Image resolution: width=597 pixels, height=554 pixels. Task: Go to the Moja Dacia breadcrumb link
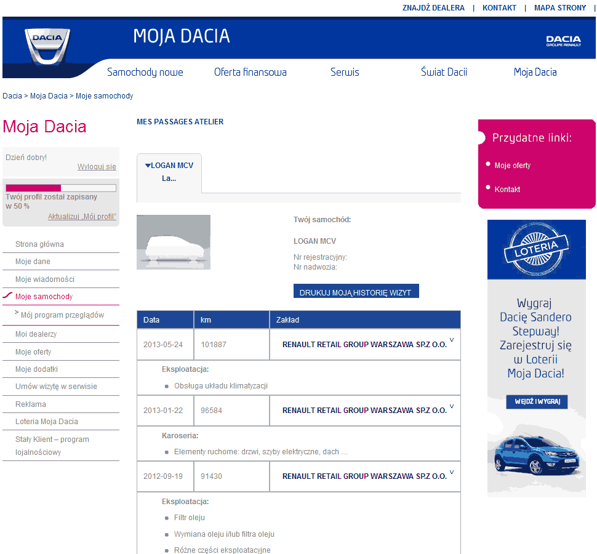pos(49,95)
